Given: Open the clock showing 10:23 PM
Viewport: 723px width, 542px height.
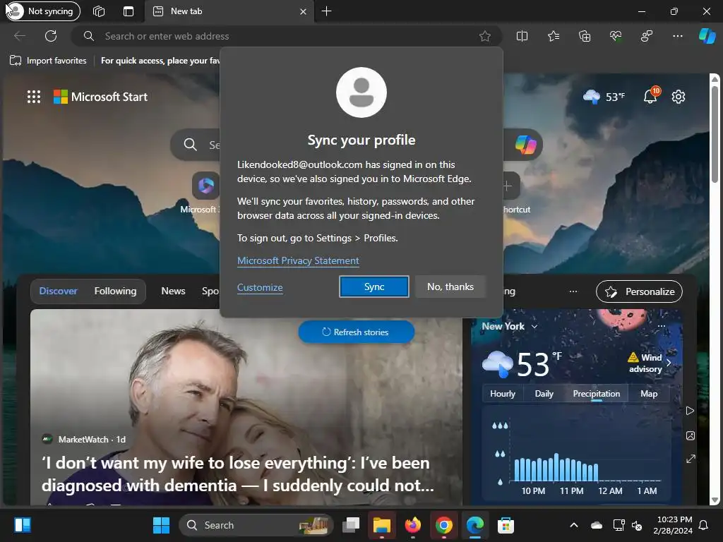Looking at the screenshot, I should (673, 525).
